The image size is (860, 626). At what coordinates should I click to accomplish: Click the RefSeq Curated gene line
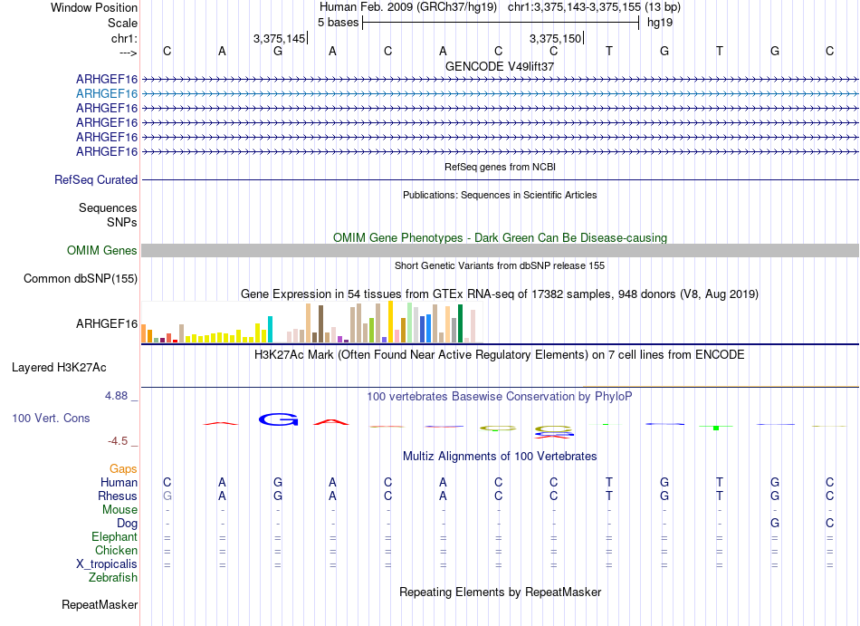(x=500, y=180)
